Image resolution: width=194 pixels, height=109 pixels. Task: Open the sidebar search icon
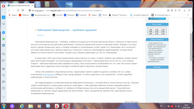(x=4, y=54)
